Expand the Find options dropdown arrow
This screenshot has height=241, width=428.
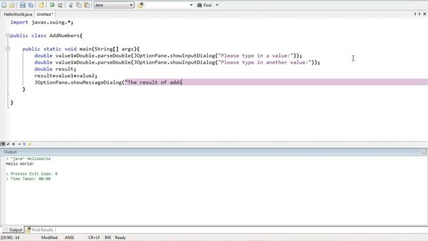217,5
